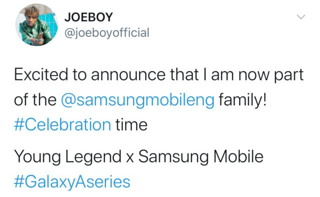Click the word "that" in first line
This screenshot has height=197, width=320.
[x=184, y=75]
